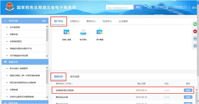Select the 服务提醒 tab
The height and width of the screenshot is (104, 199).
75,77
